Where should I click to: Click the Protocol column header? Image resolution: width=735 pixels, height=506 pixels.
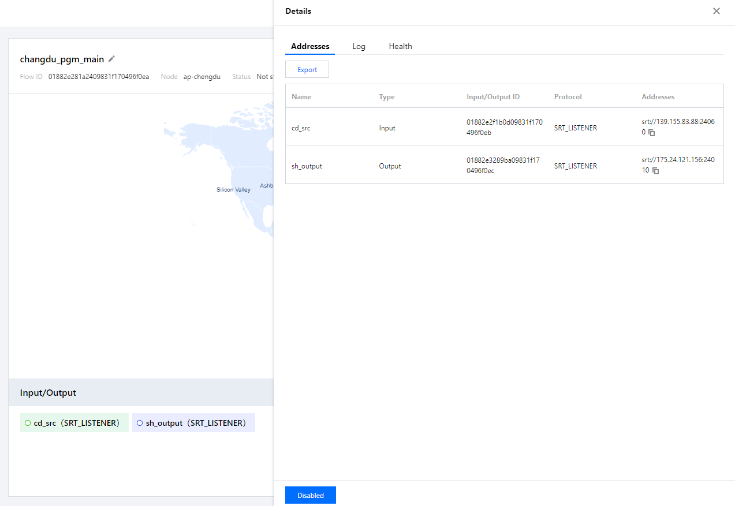(568, 97)
